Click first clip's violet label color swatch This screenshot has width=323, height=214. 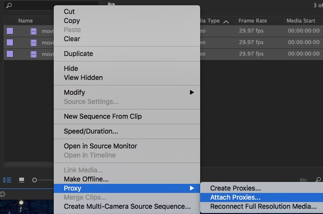(10, 31)
